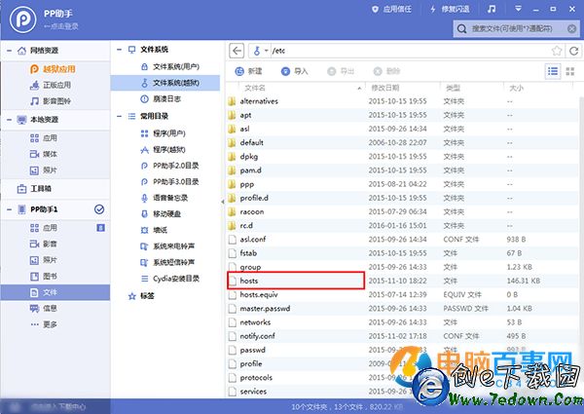
Task: Open 系统短信铃声 directory
Action: 167,262
